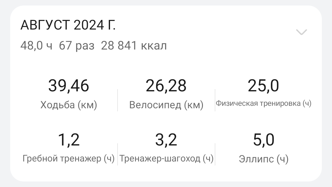Tap the 39,46 walking distance value
Image resolution: width=332 pixels, height=187 pixels.
pyautogui.click(x=69, y=86)
